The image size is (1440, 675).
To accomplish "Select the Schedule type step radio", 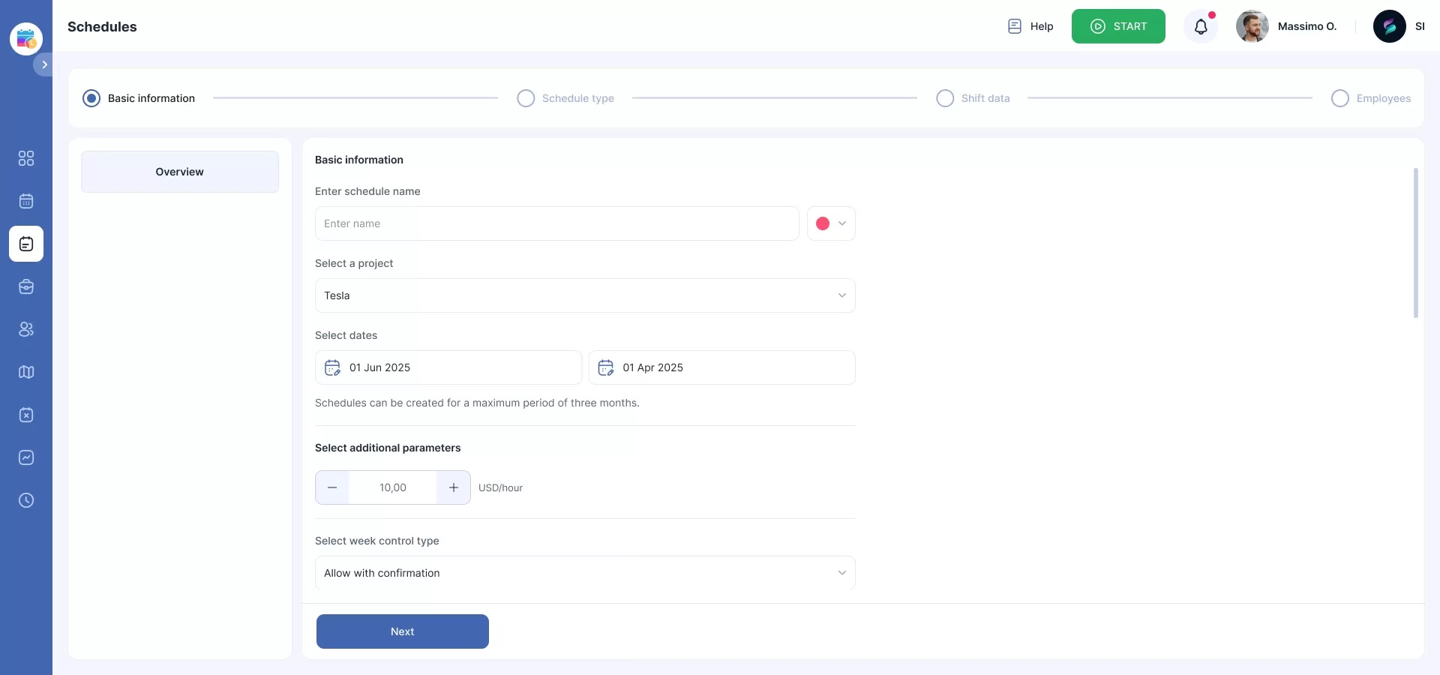I will point(526,98).
